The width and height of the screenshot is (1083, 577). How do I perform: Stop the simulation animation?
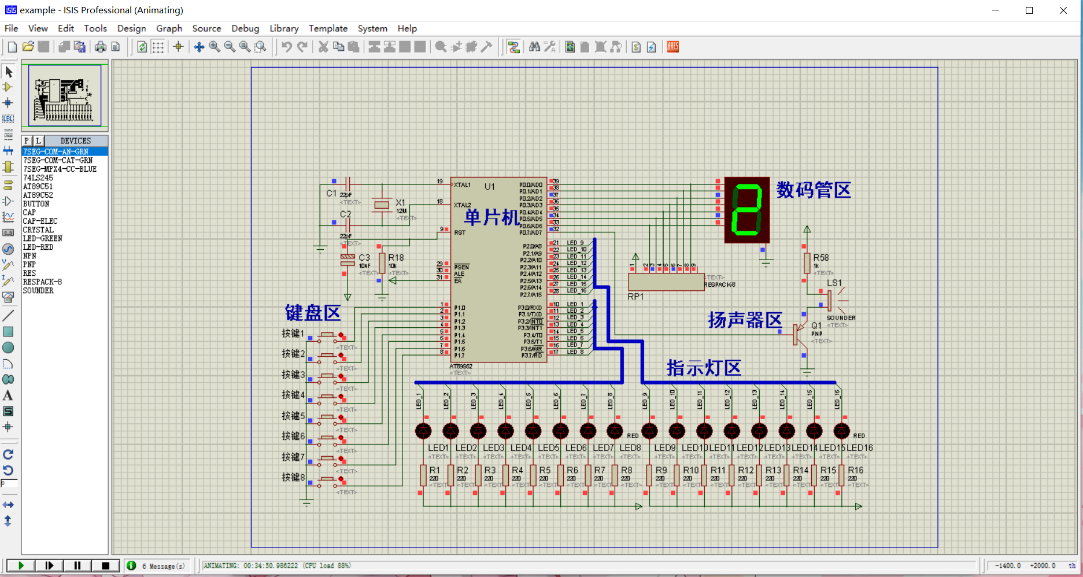click(105, 565)
